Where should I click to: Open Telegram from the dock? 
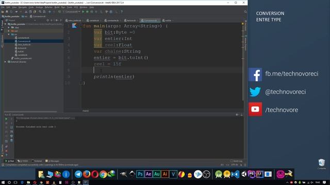pyautogui.click(x=78, y=174)
